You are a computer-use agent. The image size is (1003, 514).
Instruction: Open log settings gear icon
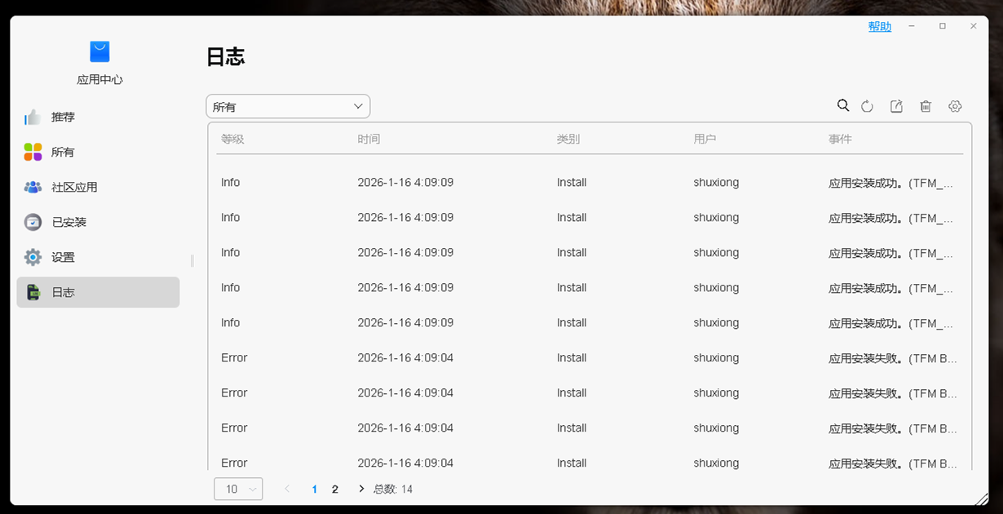click(x=955, y=106)
